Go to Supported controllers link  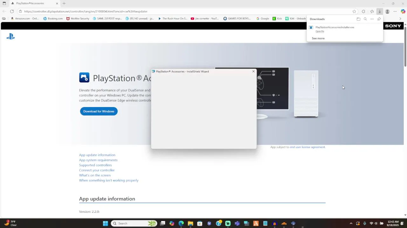coord(95,165)
